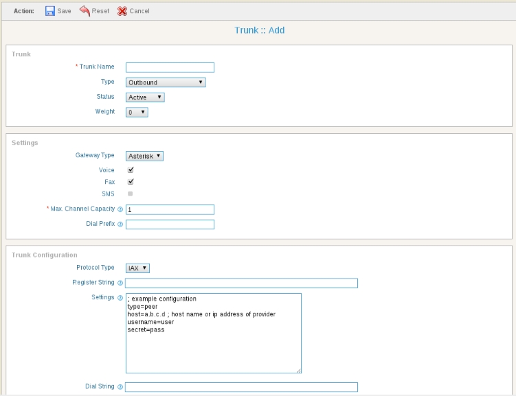Open help icon beside Dial String

tap(120, 387)
